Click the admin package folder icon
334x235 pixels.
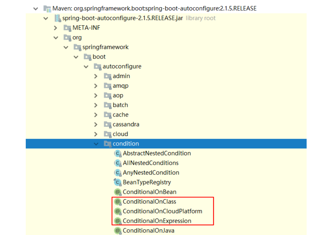(108, 76)
